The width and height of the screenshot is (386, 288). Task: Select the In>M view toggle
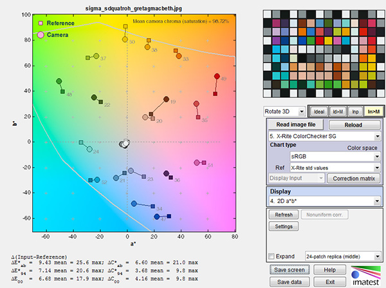click(373, 111)
